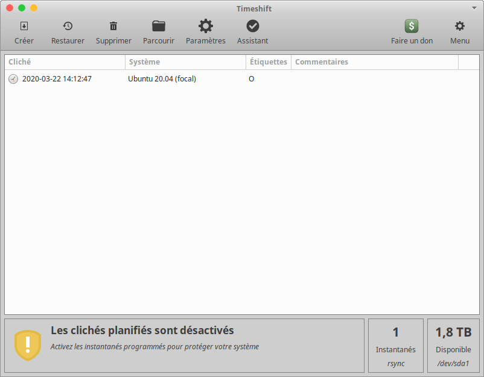The height and width of the screenshot is (377, 484).
Task: Click the Faire un don dollar icon
Action: pos(412,27)
